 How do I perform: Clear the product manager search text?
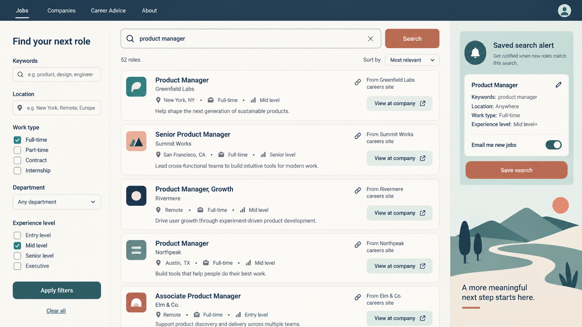[x=370, y=39]
